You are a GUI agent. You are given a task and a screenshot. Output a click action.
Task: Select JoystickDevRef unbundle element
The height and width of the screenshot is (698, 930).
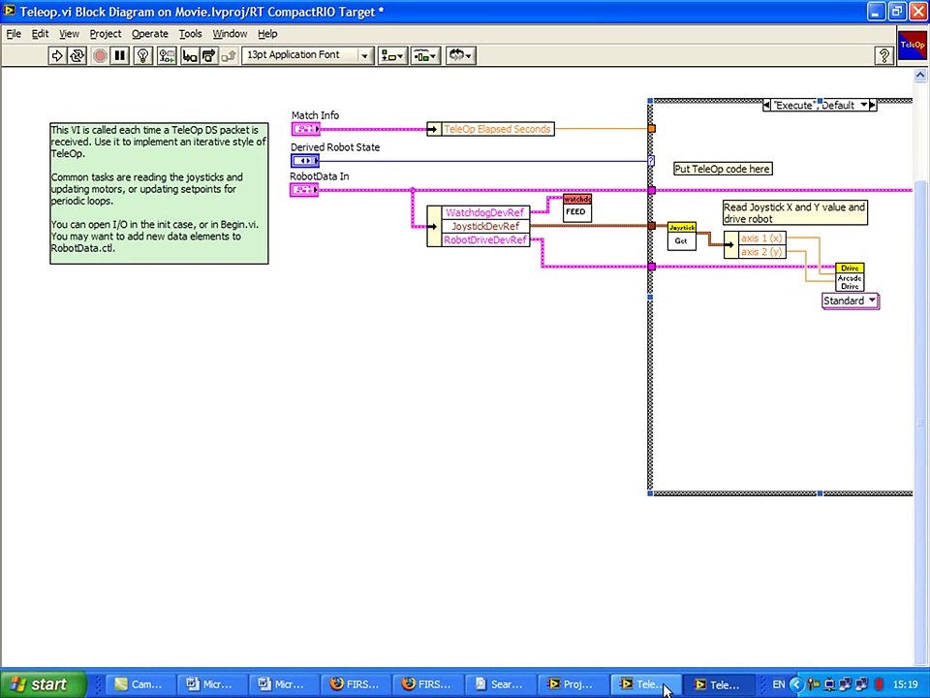tap(485, 226)
